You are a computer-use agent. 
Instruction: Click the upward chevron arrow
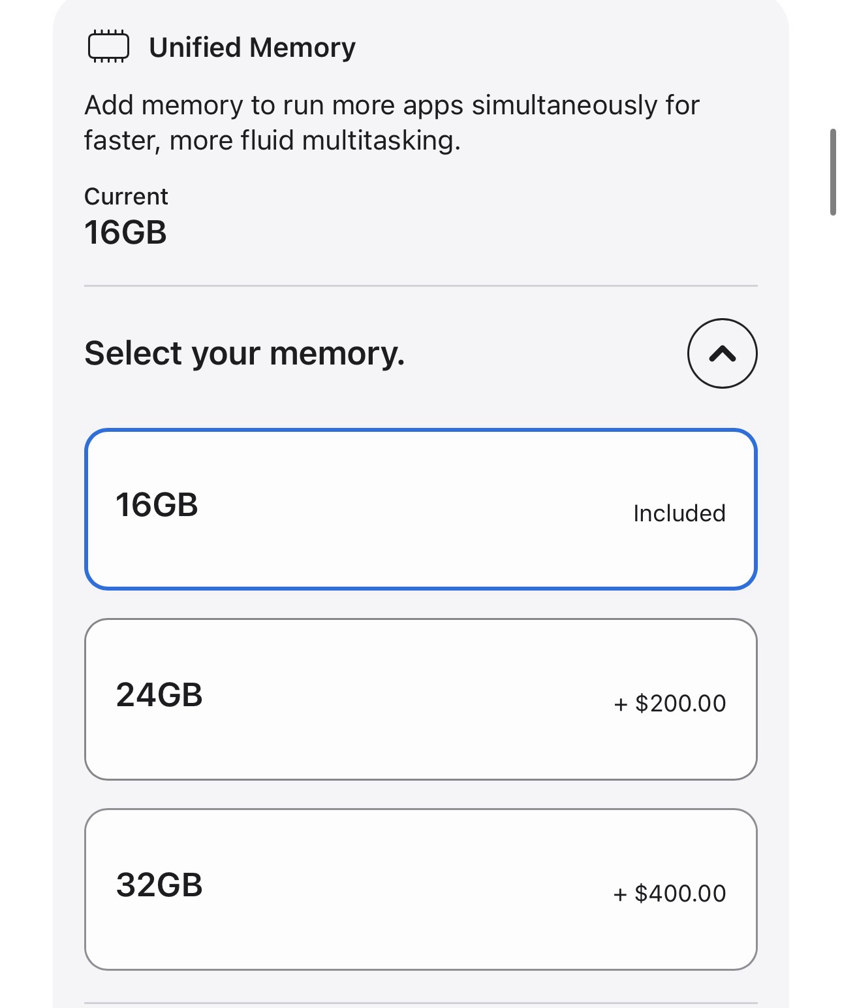click(x=722, y=354)
